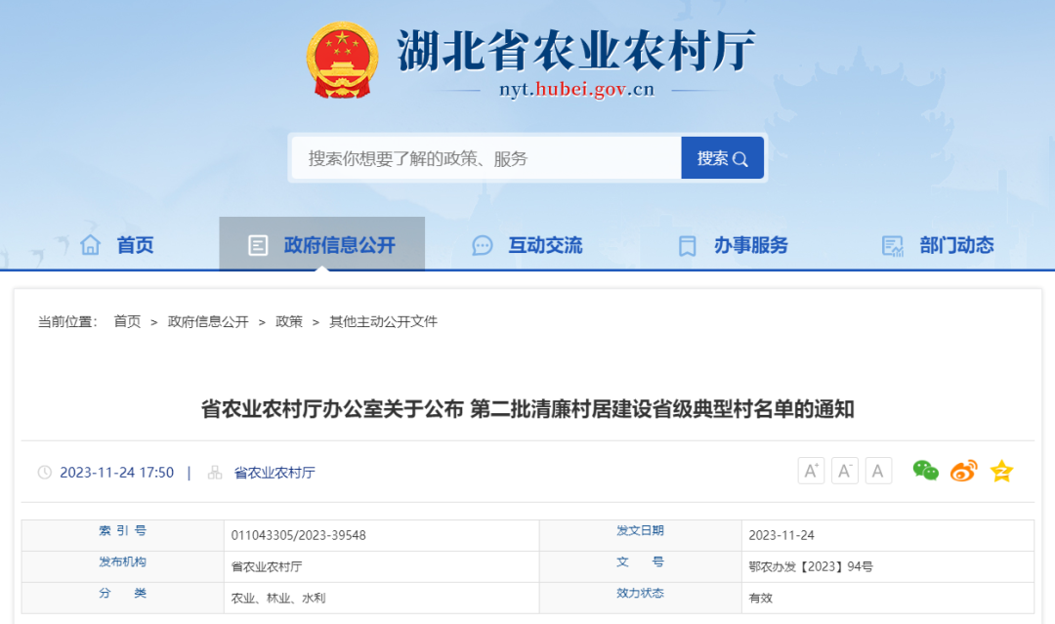The width and height of the screenshot is (1055, 624).
Task: Open the 办事服务 tab
Action: (749, 245)
